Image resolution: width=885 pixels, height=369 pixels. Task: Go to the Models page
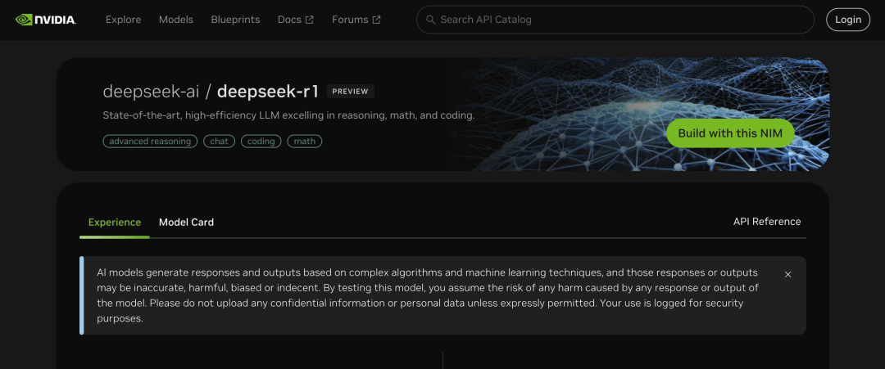tap(175, 20)
